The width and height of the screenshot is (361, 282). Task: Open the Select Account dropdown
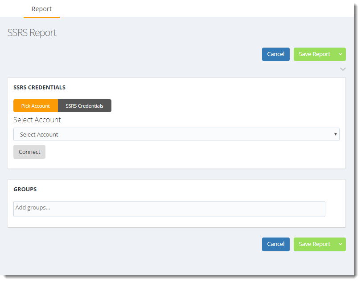176,134
